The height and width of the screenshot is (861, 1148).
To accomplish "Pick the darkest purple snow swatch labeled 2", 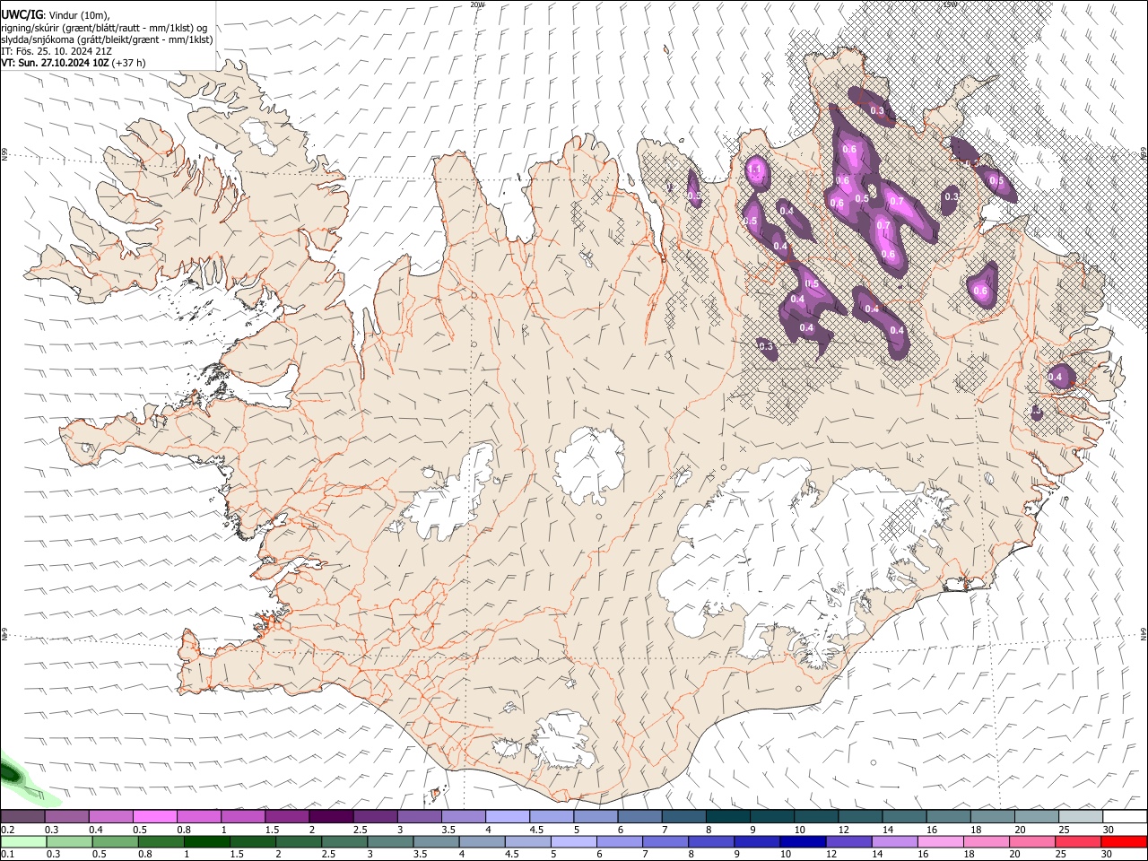I will coord(330,816).
